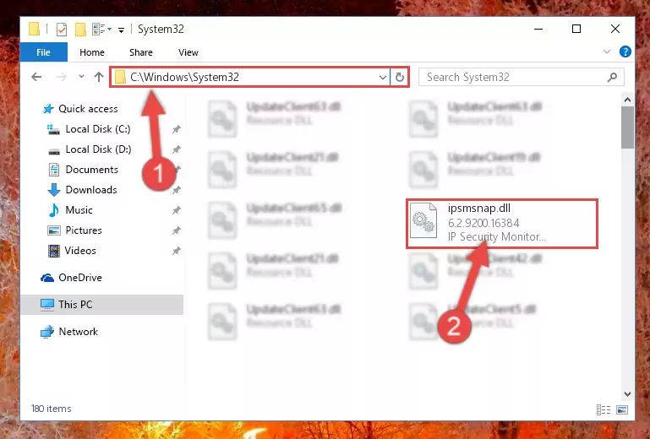This screenshot has width=650, height=439.
Task: Open Videos in sidebar
Action: (x=80, y=251)
